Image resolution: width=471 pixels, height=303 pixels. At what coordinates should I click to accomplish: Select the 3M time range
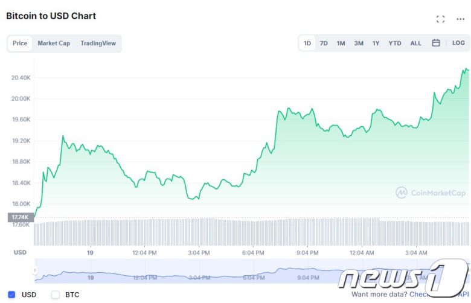click(x=359, y=43)
